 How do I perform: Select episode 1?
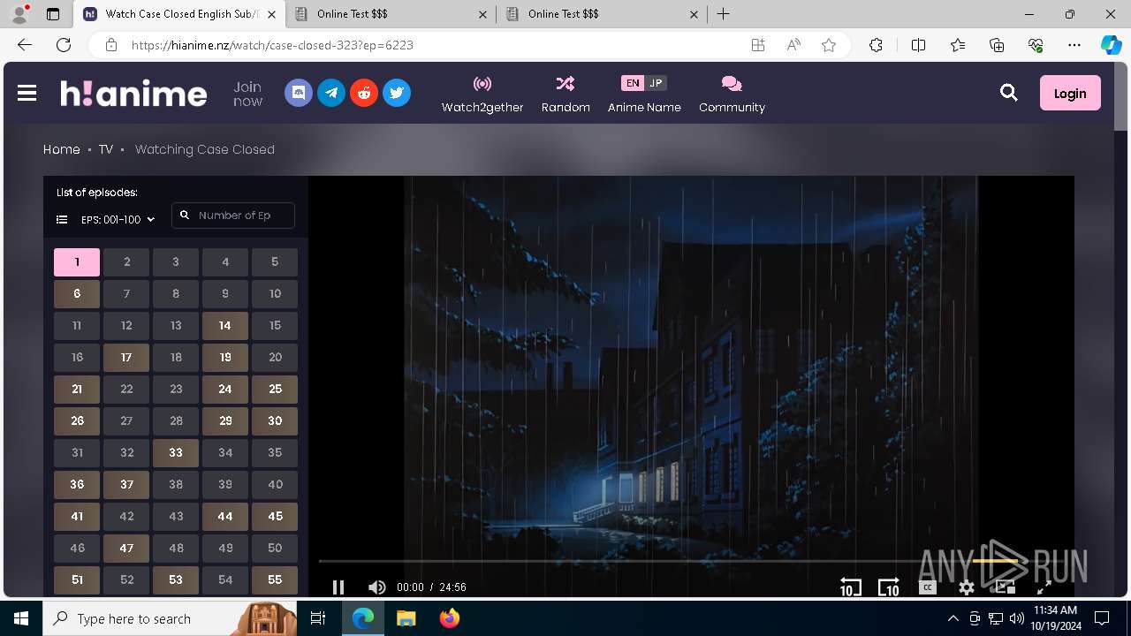click(77, 262)
